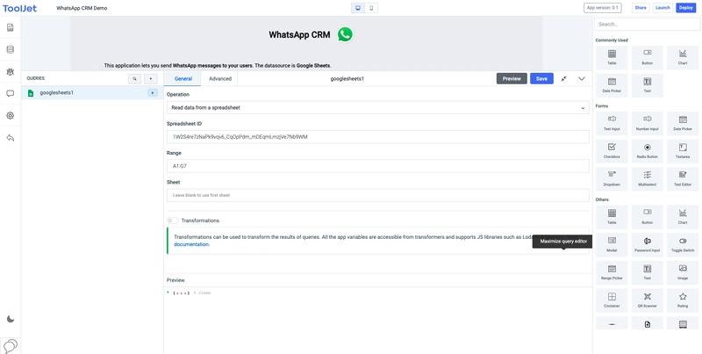
Task: Launch the application
Action: point(663,8)
